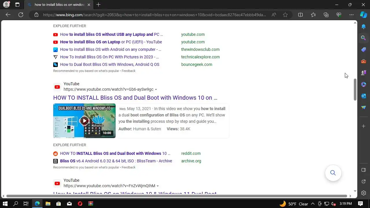The width and height of the screenshot is (370, 208).
Task: Open the Favorites list
Action: (313, 15)
